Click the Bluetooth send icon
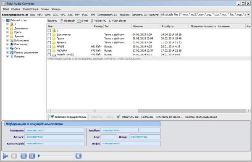The width and height of the screenshot is (252, 162). (62, 21)
